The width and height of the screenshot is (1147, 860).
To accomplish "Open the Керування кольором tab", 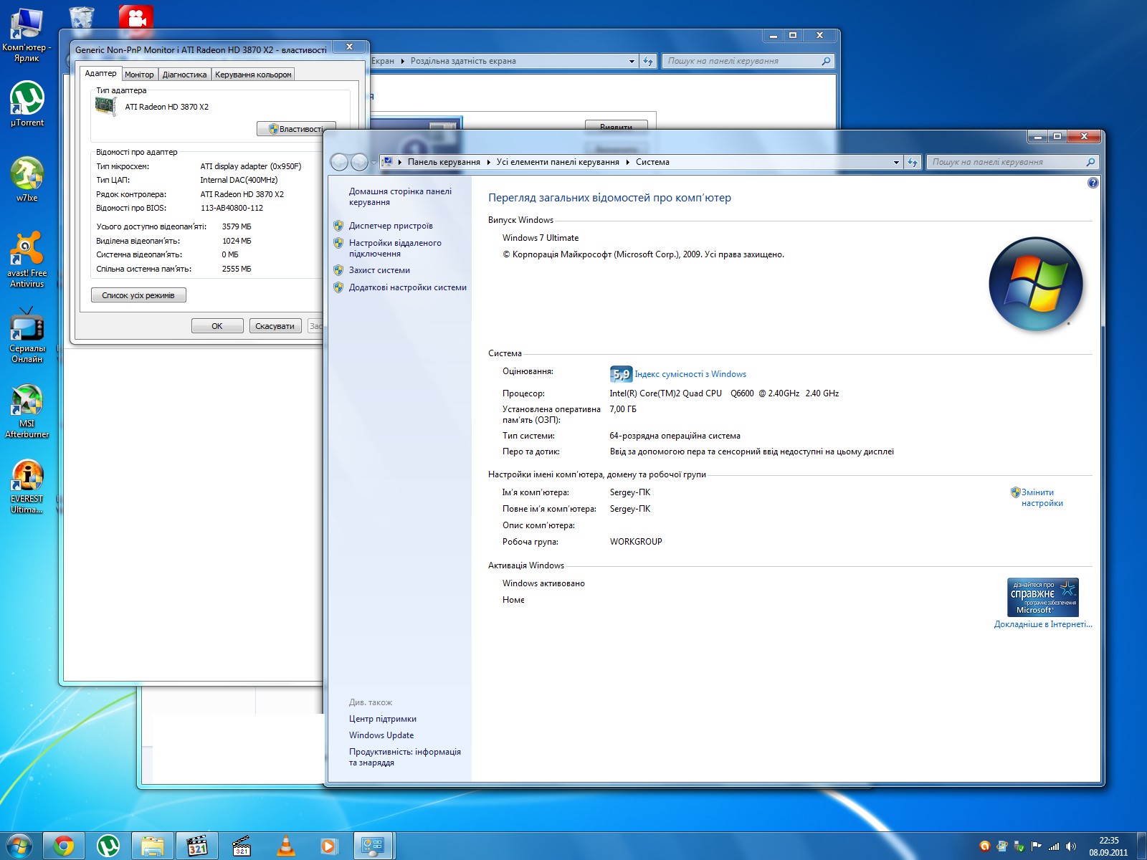I will (x=253, y=75).
